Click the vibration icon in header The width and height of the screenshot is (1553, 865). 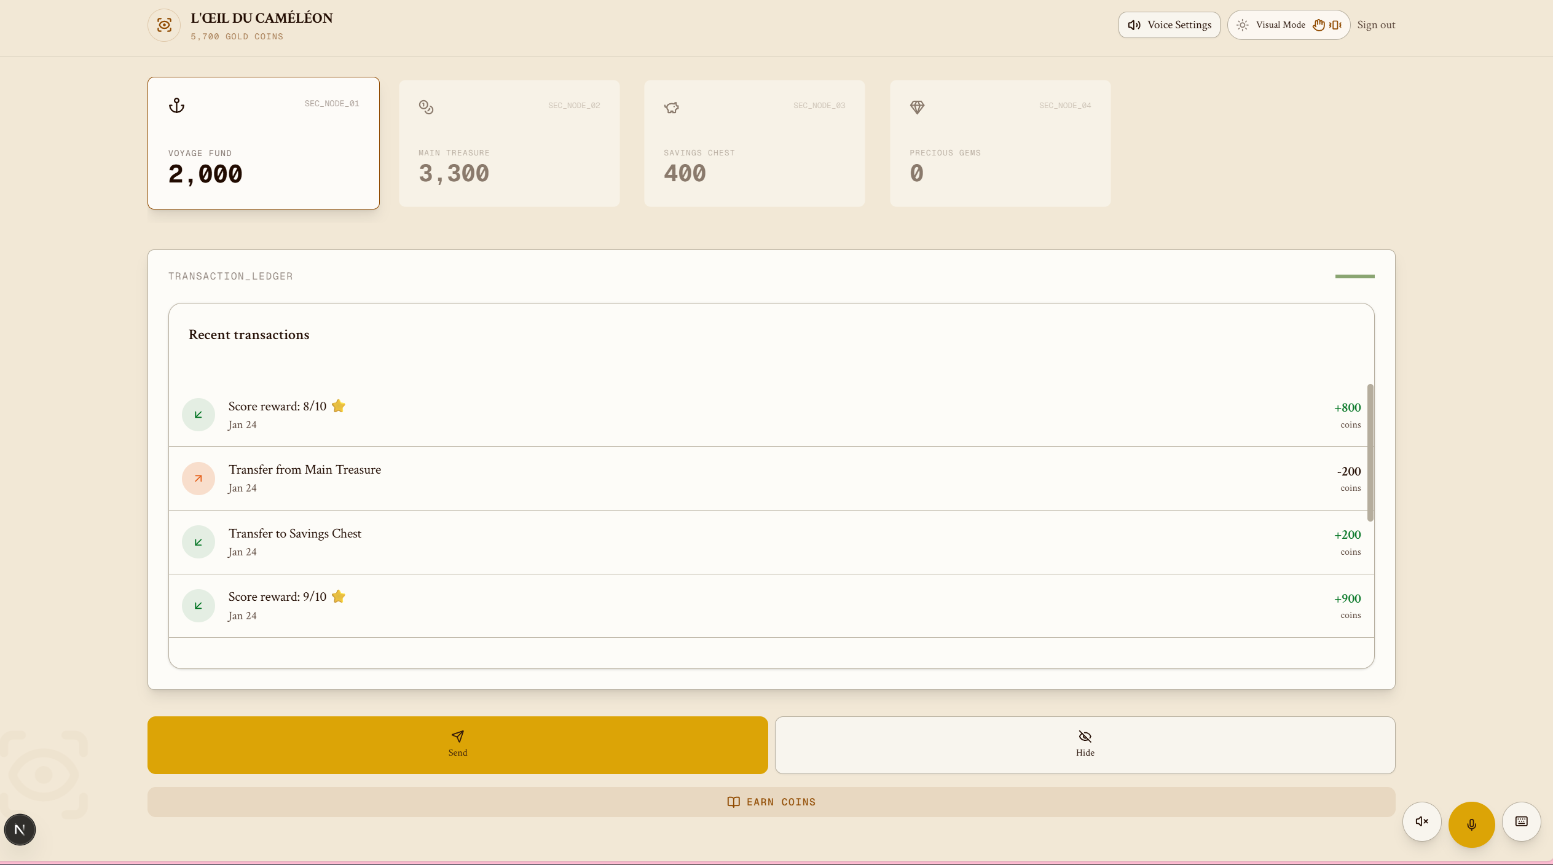pos(1335,25)
